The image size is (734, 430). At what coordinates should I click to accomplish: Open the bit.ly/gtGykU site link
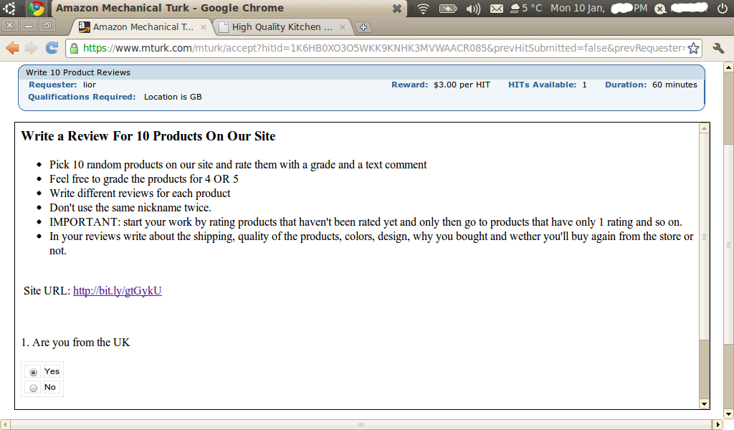(118, 290)
